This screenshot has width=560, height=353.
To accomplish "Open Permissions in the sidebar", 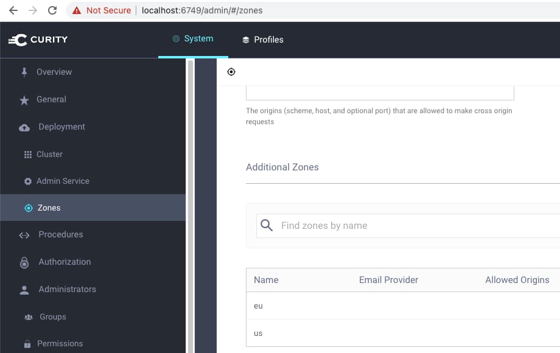I will click(60, 343).
